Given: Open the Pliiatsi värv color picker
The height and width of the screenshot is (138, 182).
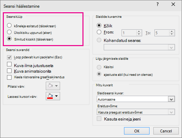Looking at the screenshot, I should click(x=53, y=86).
